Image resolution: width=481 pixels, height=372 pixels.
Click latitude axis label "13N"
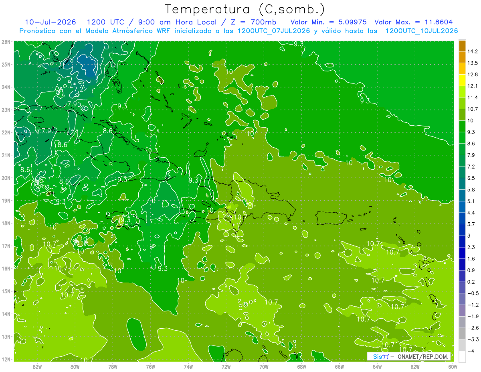pos(6,336)
